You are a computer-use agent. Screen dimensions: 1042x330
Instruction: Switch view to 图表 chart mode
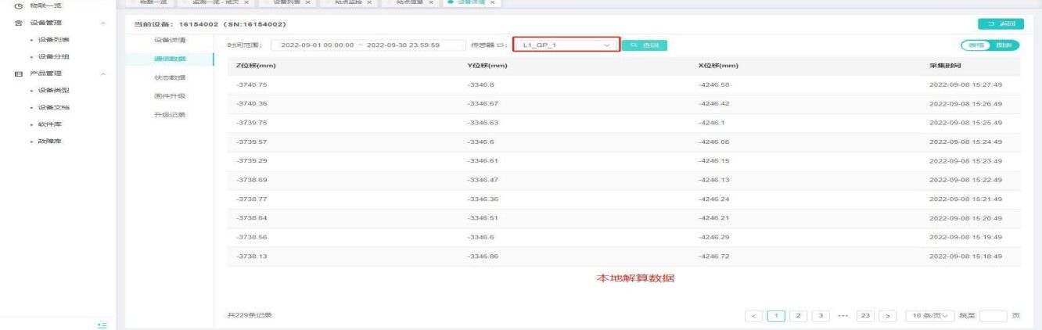point(1002,45)
